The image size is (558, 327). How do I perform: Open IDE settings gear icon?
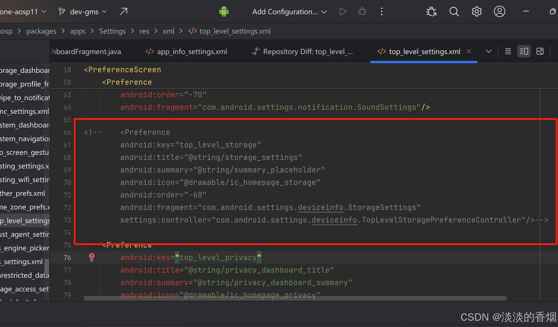pyautogui.click(x=477, y=12)
